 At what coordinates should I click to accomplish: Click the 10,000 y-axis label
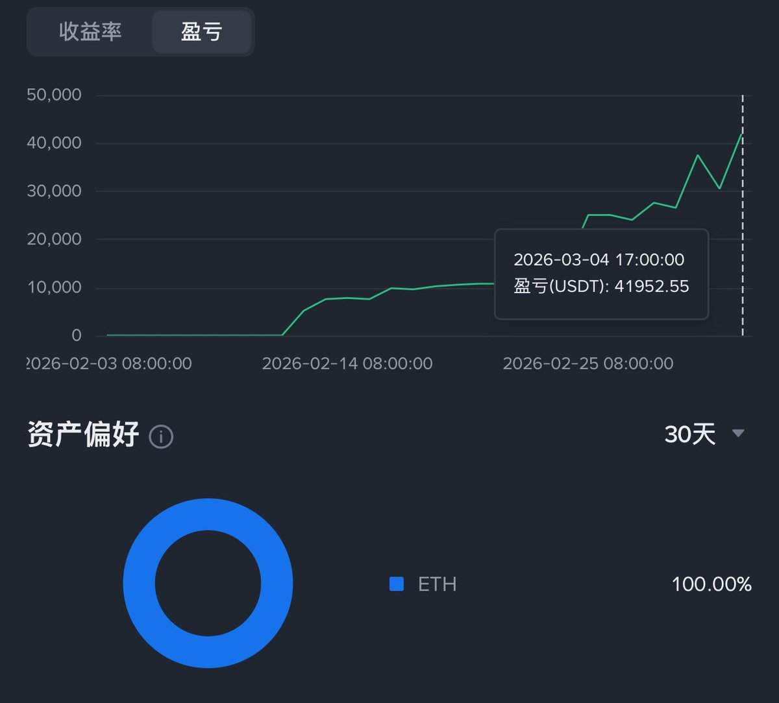point(54,287)
